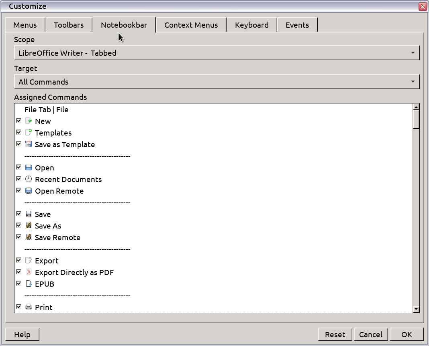Select the Notebookbar tab
This screenshot has width=429, height=346.
124,25
